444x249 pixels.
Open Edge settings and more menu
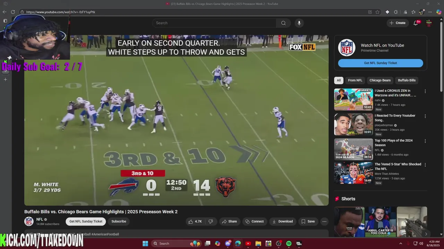click(430, 12)
